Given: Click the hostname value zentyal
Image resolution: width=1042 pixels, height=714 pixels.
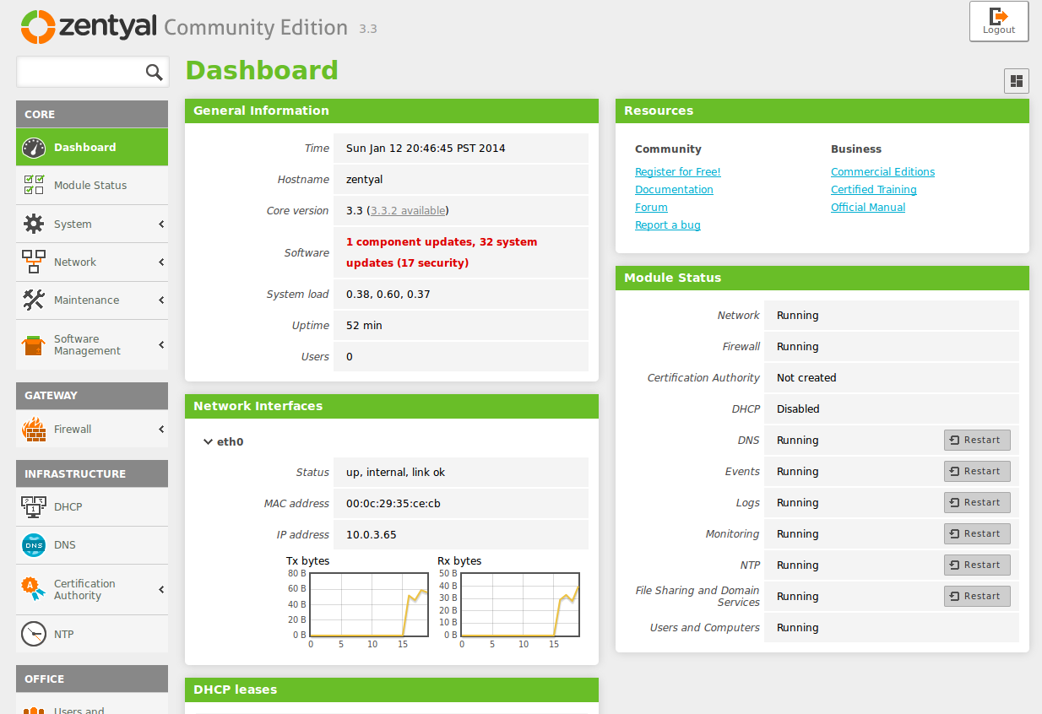Looking at the screenshot, I should [365, 180].
